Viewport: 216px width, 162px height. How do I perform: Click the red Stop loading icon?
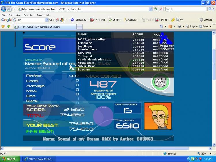click(x=161, y=9)
